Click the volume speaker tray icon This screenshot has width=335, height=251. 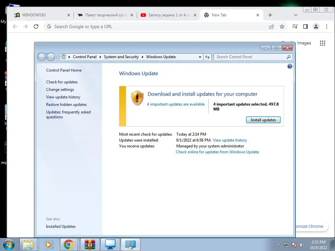(x=302, y=245)
